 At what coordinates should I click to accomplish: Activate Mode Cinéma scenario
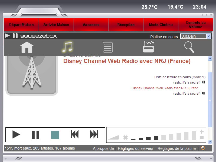point(161,25)
